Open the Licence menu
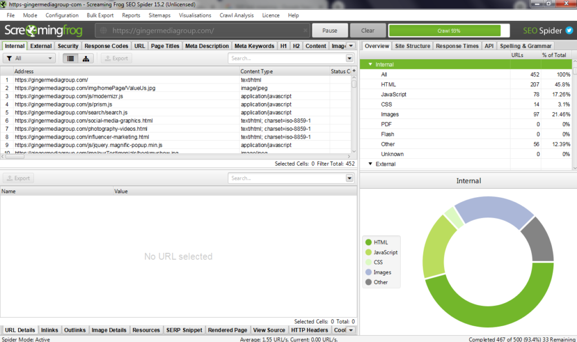This screenshot has height=342, width=577. (x=271, y=15)
